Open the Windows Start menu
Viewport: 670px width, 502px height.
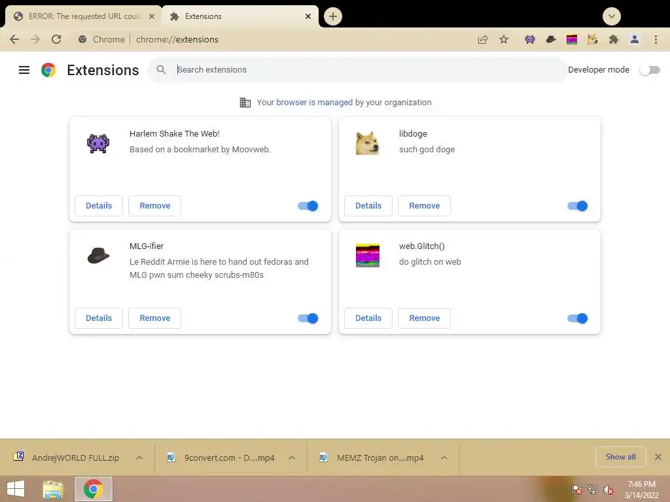tap(16, 489)
